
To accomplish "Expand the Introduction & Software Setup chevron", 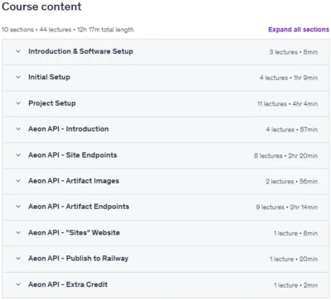I will click(x=18, y=51).
